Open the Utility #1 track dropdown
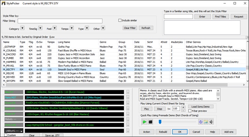Viewport: 249px width, 137px height. [14, 131]
